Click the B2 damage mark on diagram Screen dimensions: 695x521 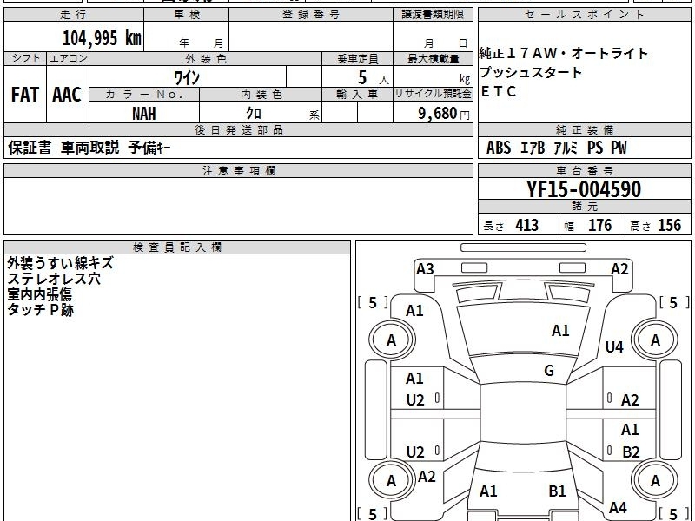tap(631, 452)
